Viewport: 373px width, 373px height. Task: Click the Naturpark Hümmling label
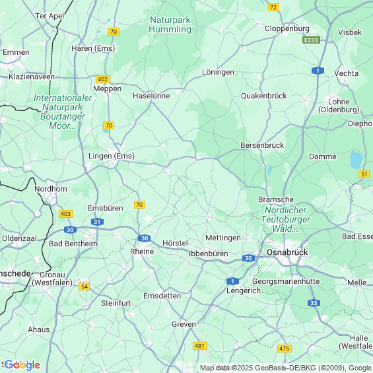170,24
